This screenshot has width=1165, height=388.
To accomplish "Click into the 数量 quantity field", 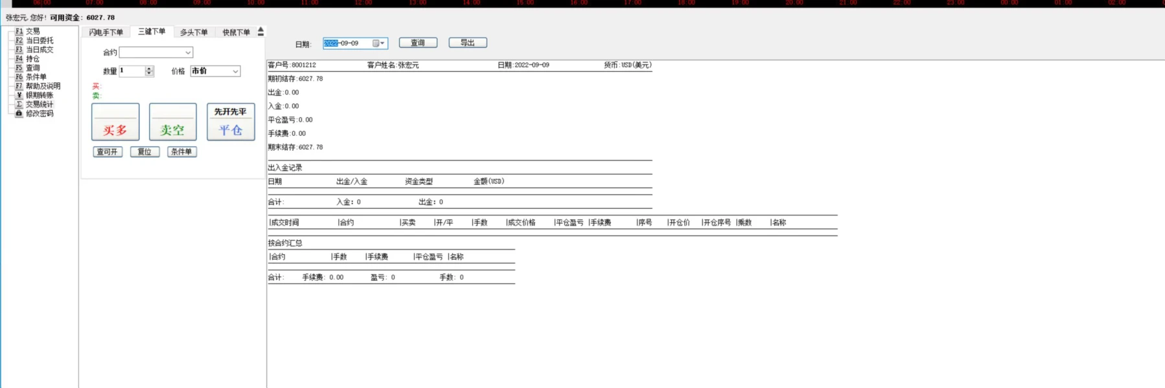I will pos(132,71).
